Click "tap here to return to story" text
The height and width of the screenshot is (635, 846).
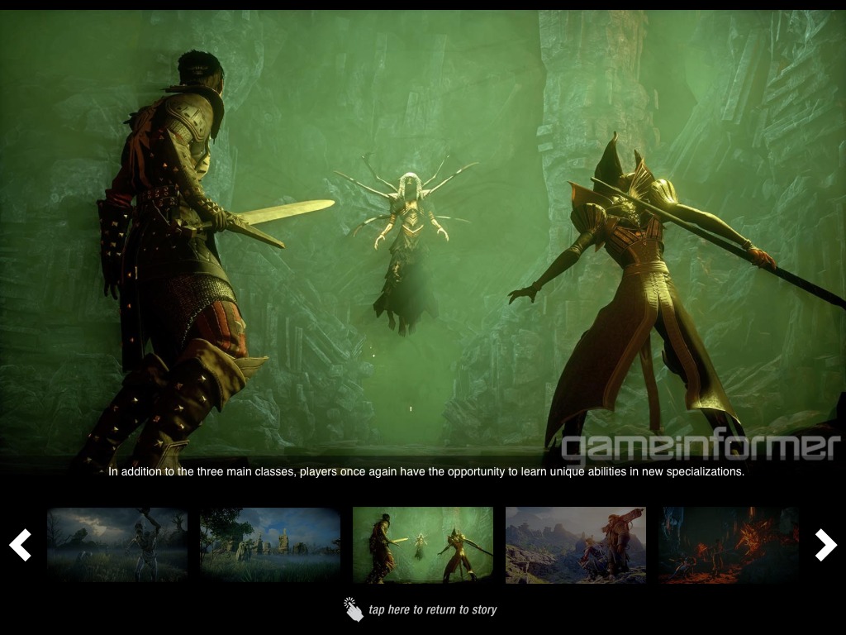[433, 610]
